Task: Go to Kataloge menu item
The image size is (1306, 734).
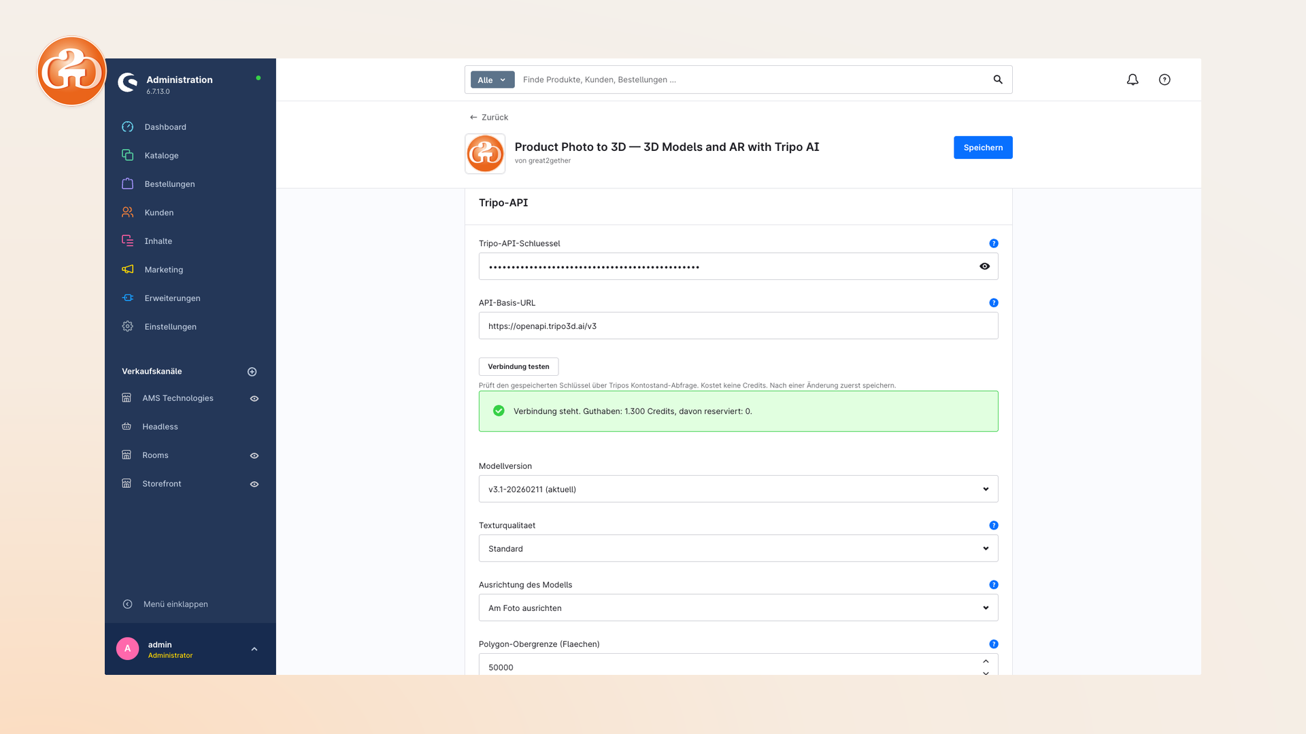Action: coord(161,156)
